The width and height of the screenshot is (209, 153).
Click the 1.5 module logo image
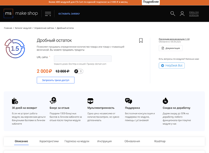(15, 48)
